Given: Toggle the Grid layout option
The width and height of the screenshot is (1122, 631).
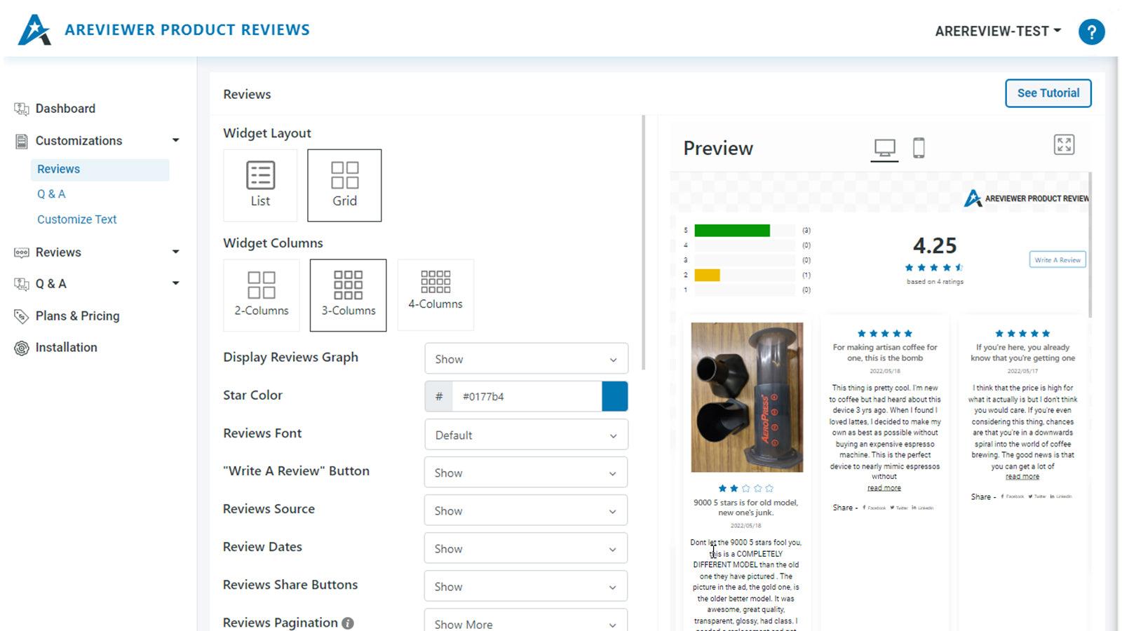Looking at the screenshot, I should (344, 184).
